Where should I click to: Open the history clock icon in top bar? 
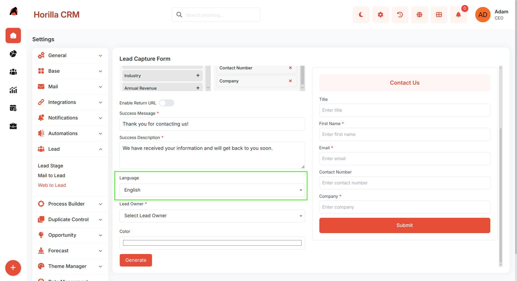click(x=400, y=15)
